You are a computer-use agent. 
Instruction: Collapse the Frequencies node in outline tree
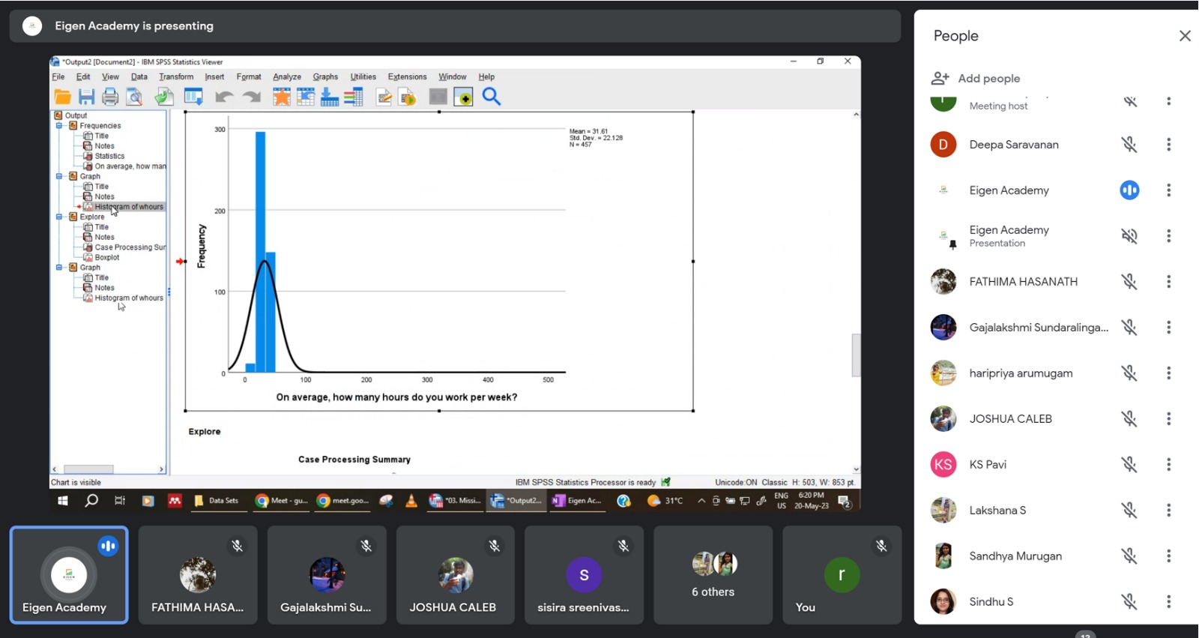[x=59, y=126]
